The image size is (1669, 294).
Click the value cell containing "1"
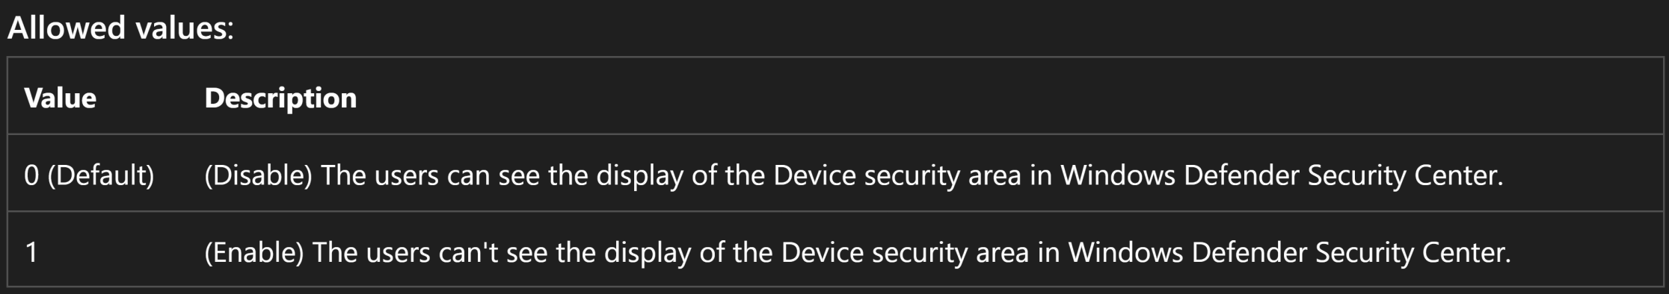31,252
